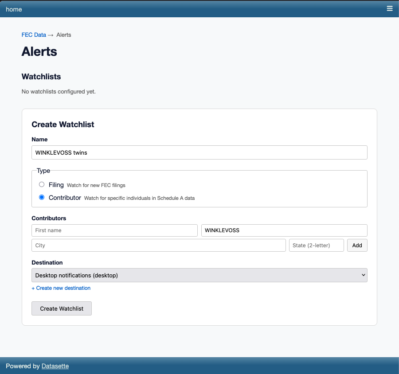
Task: Focus the First name input
Action: tap(114, 230)
